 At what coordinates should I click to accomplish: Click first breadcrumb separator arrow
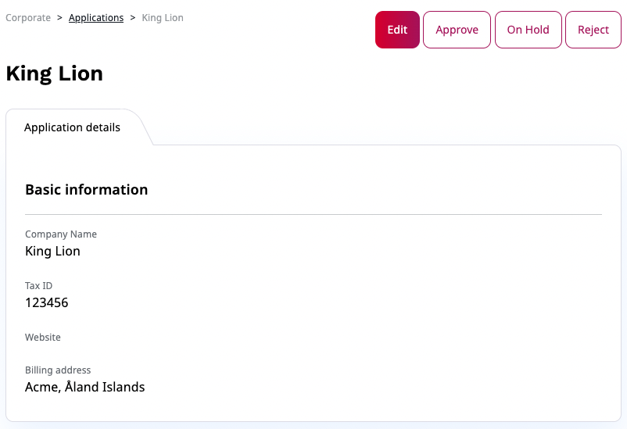point(59,18)
